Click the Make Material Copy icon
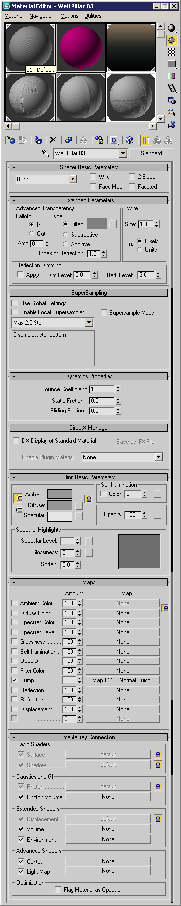This screenshot has height=906, width=181. (69, 140)
